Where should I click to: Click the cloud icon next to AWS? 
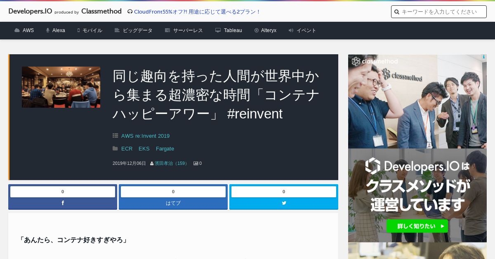click(17, 30)
